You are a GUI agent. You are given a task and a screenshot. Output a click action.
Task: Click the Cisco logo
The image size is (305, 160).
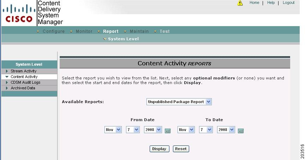click(x=19, y=13)
